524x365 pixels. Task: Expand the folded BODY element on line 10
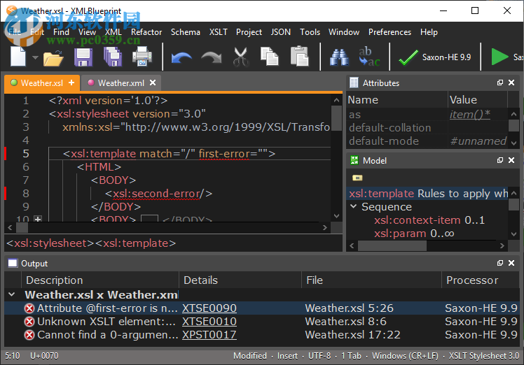click(x=38, y=220)
